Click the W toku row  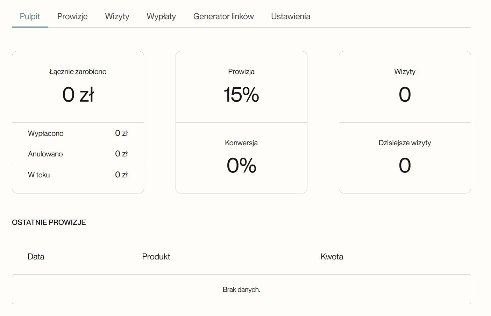pos(78,175)
